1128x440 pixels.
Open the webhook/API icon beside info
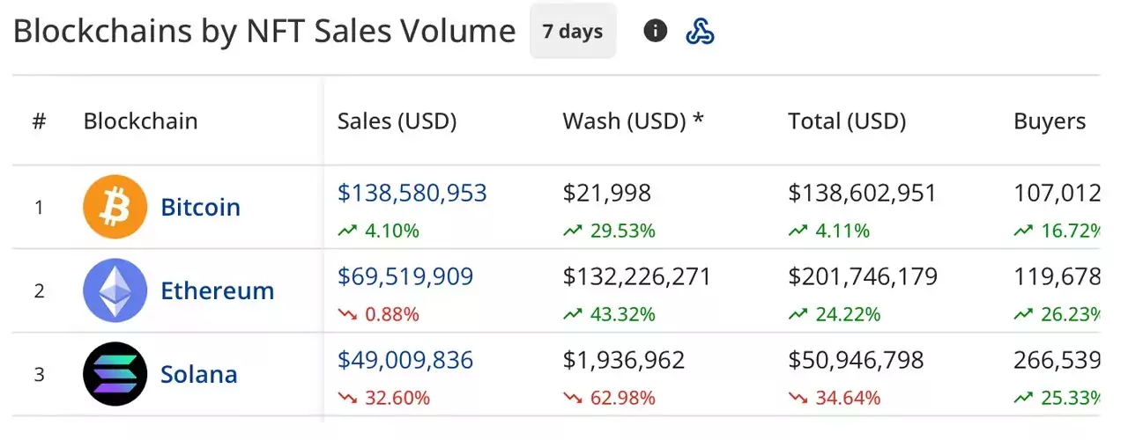(700, 32)
